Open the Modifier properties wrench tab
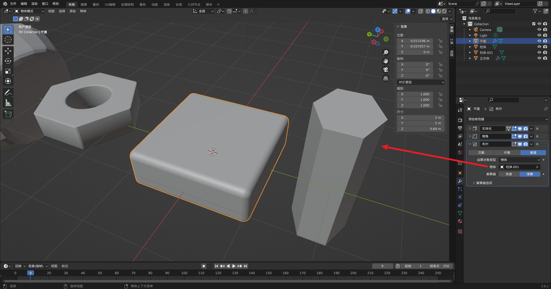 tap(460, 181)
